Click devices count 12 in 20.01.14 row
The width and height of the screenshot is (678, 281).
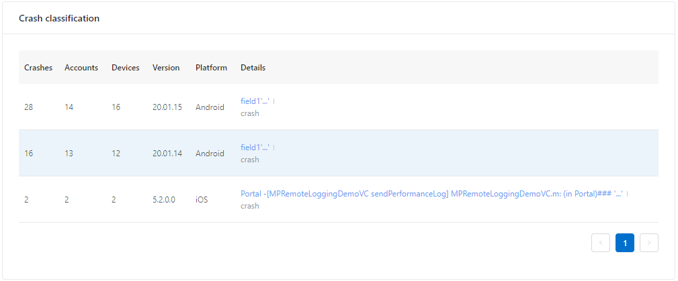tap(116, 154)
